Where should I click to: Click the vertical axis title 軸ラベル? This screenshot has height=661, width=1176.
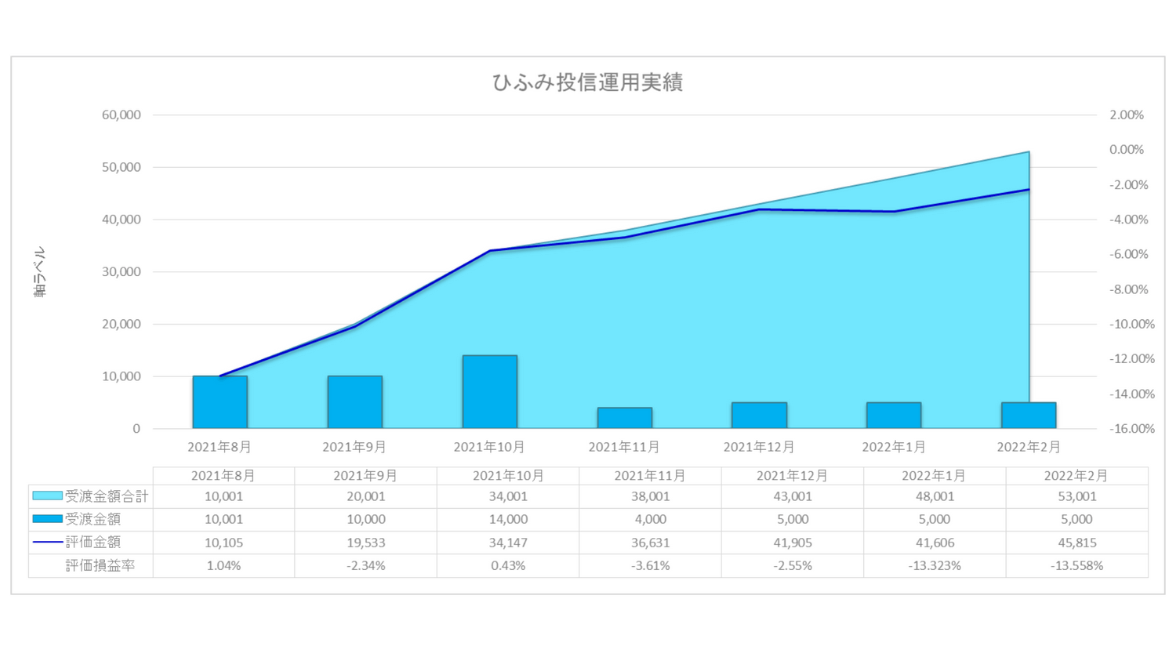click(x=39, y=272)
